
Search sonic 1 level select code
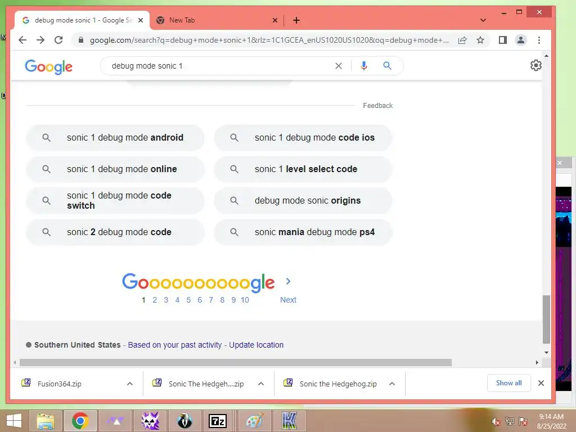[x=303, y=169]
